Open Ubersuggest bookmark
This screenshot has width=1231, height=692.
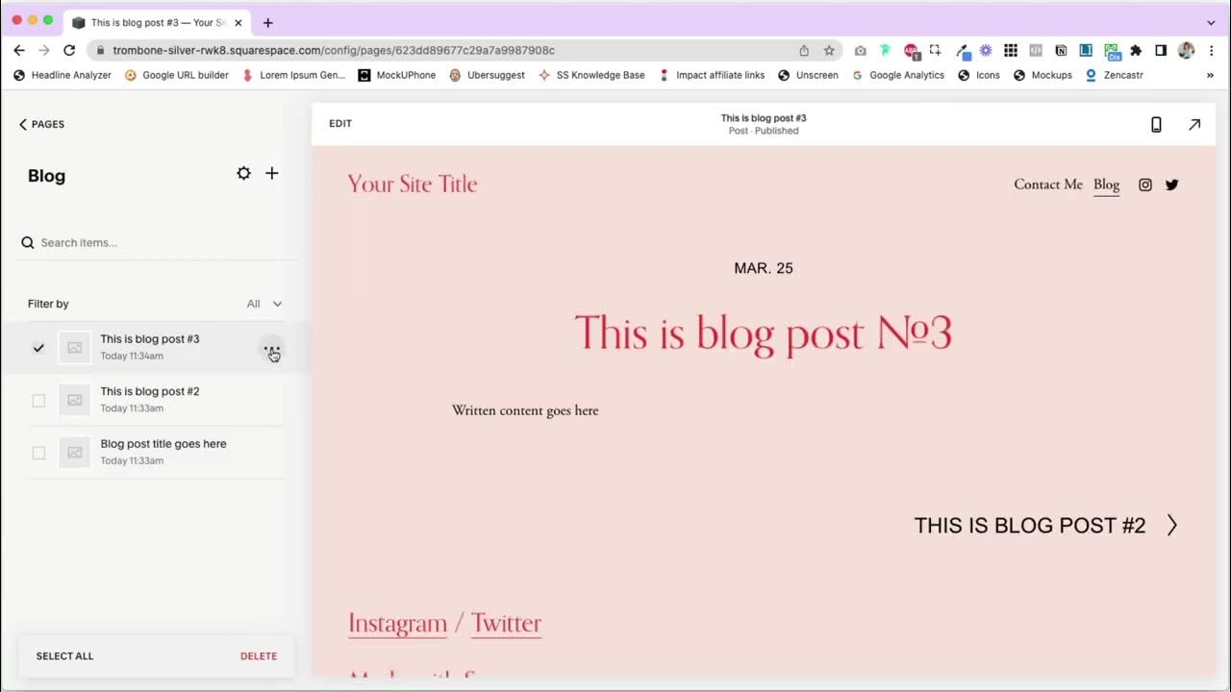(x=487, y=75)
